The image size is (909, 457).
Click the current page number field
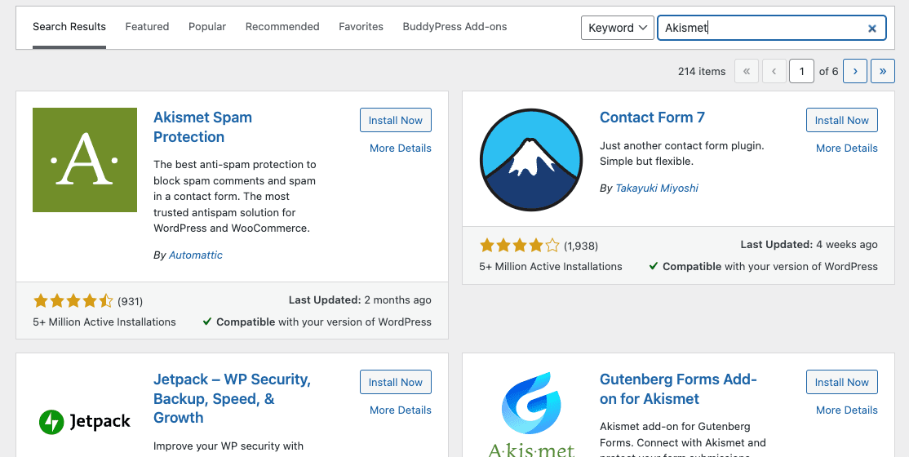coord(802,71)
